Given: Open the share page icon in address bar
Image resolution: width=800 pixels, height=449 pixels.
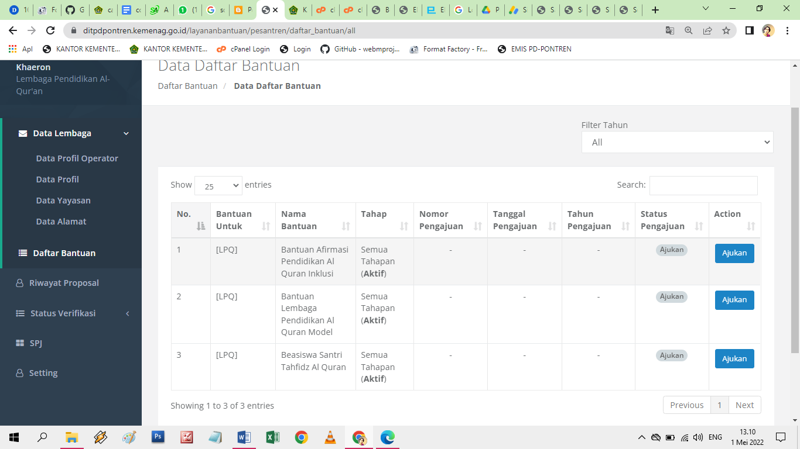Looking at the screenshot, I should tap(707, 30).
